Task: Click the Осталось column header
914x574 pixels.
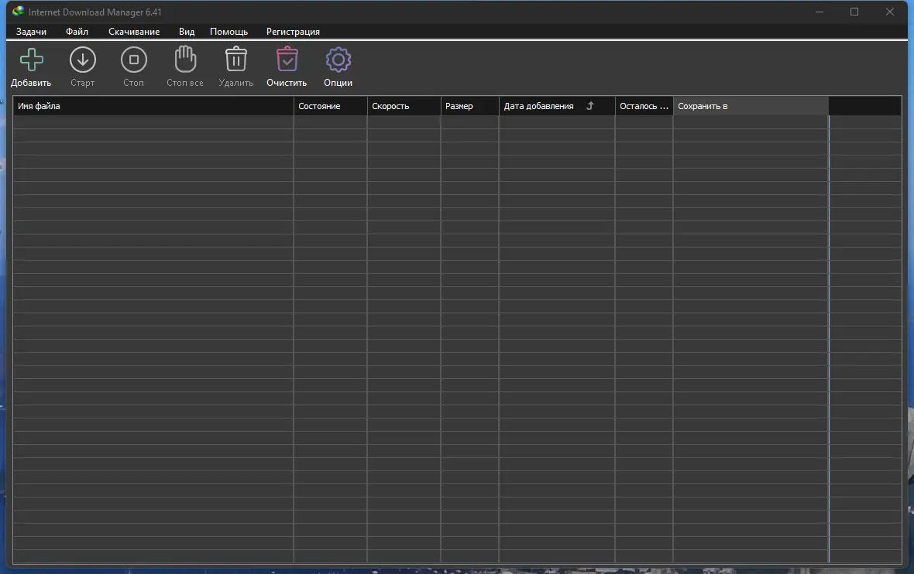Action: coord(644,106)
